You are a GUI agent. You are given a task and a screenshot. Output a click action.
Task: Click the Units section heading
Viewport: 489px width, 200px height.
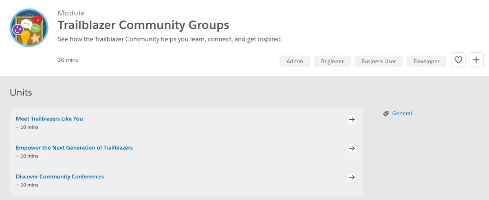coord(21,92)
